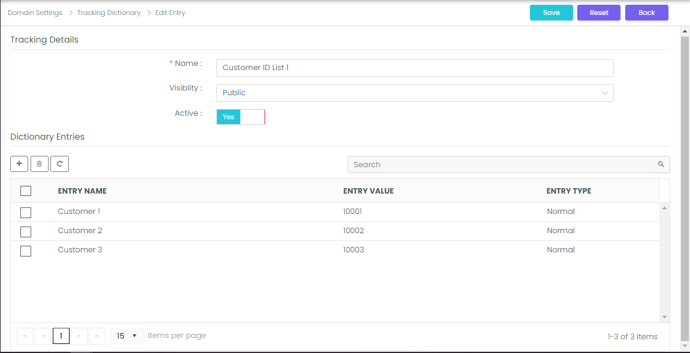Click entry value 10003

[354, 249]
